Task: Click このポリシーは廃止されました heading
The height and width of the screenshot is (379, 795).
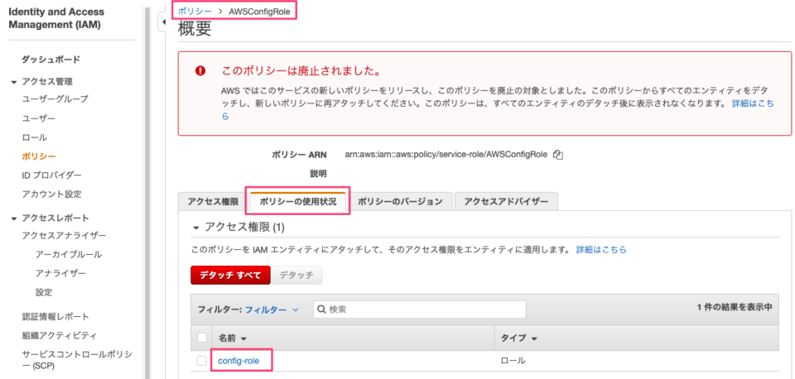Action: click(x=301, y=70)
